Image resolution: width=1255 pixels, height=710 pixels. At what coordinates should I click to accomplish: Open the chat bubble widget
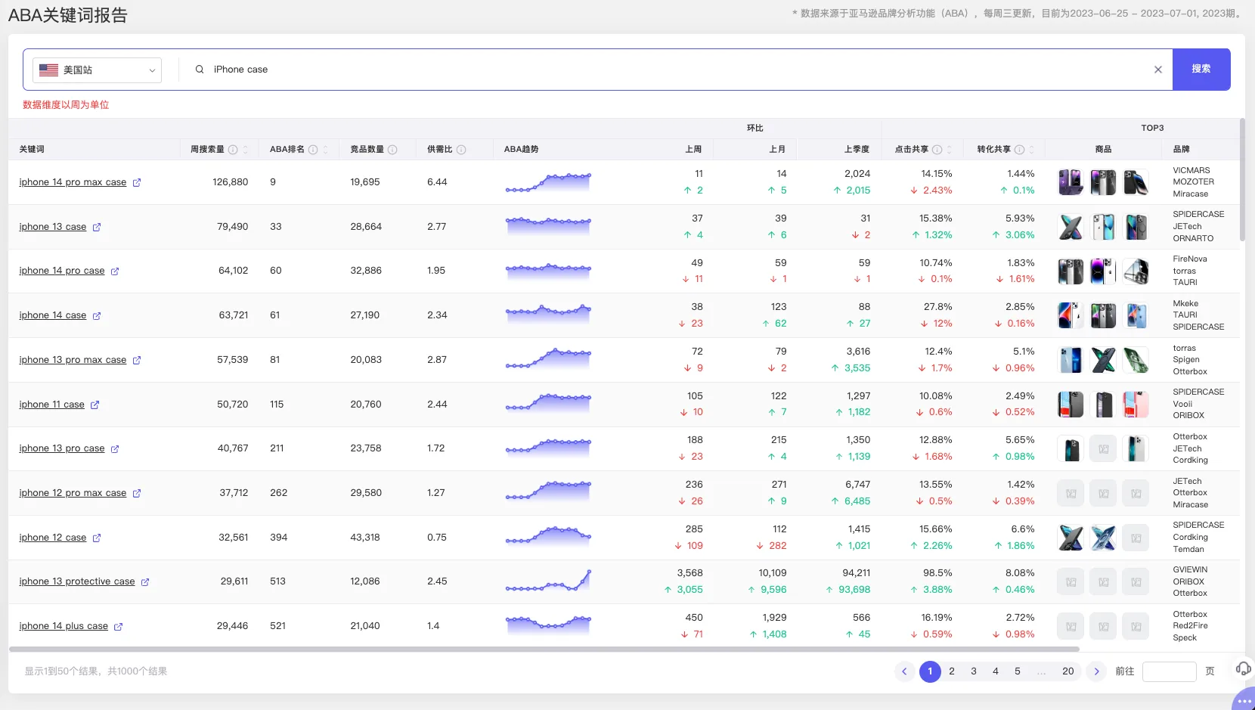tap(1244, 700)
